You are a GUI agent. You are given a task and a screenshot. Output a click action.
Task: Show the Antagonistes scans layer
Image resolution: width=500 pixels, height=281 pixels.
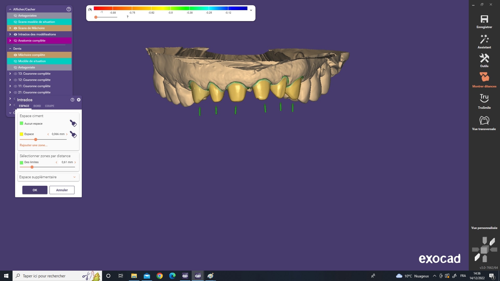(x=15, y=16)
